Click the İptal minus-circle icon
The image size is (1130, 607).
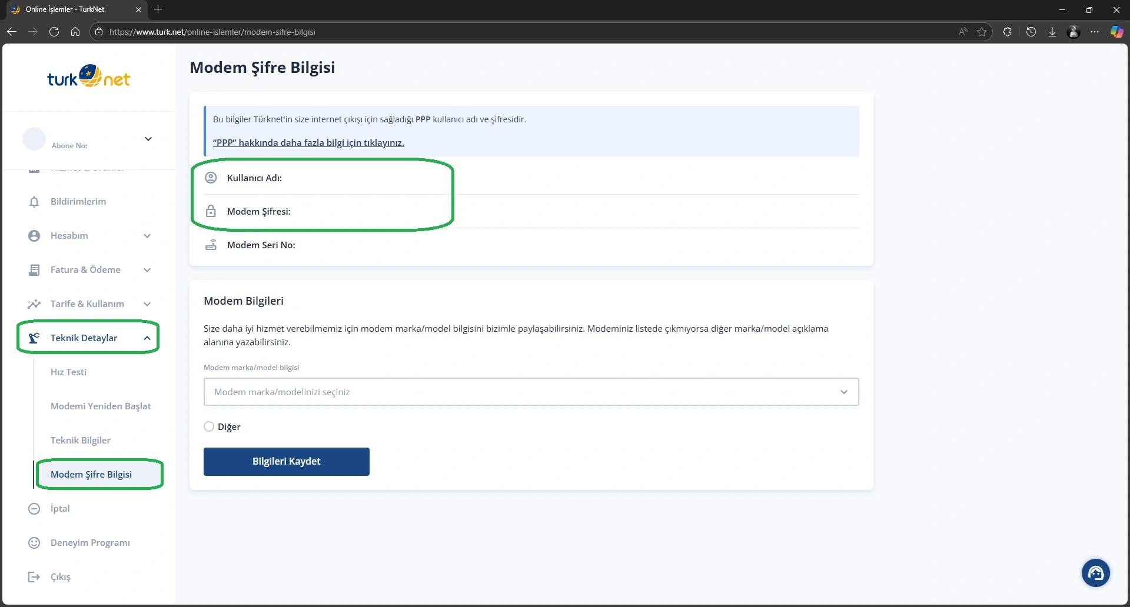point(34,509)
